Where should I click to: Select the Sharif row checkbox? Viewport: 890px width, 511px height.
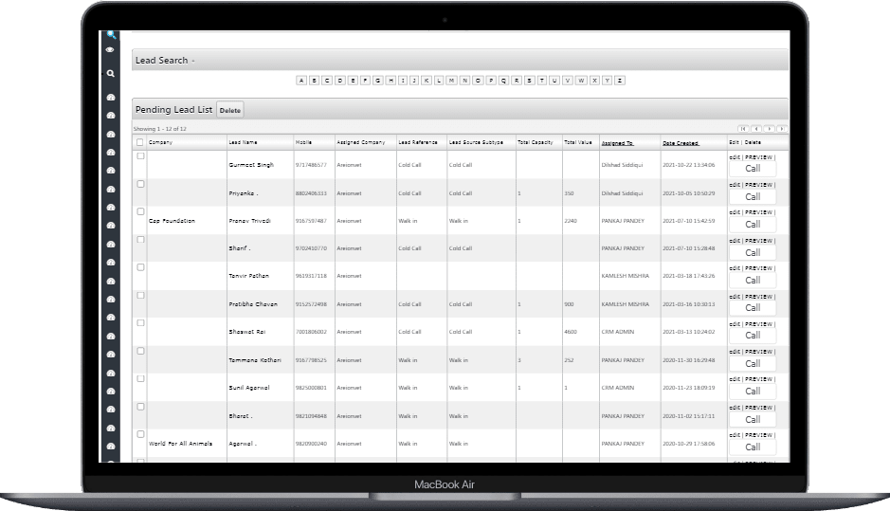pyautogui.click(x=141, y=240)
